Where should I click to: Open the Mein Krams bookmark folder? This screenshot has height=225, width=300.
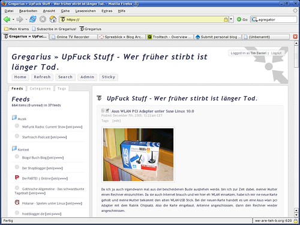pyautogui.click(x=17, y=29)
